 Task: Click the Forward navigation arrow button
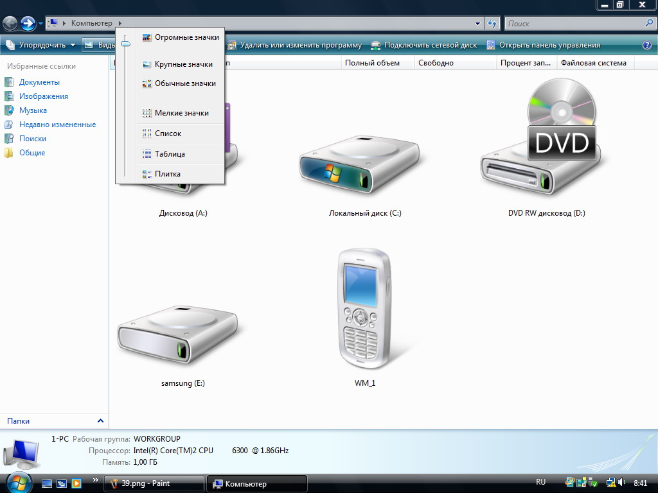pos(28,24)
